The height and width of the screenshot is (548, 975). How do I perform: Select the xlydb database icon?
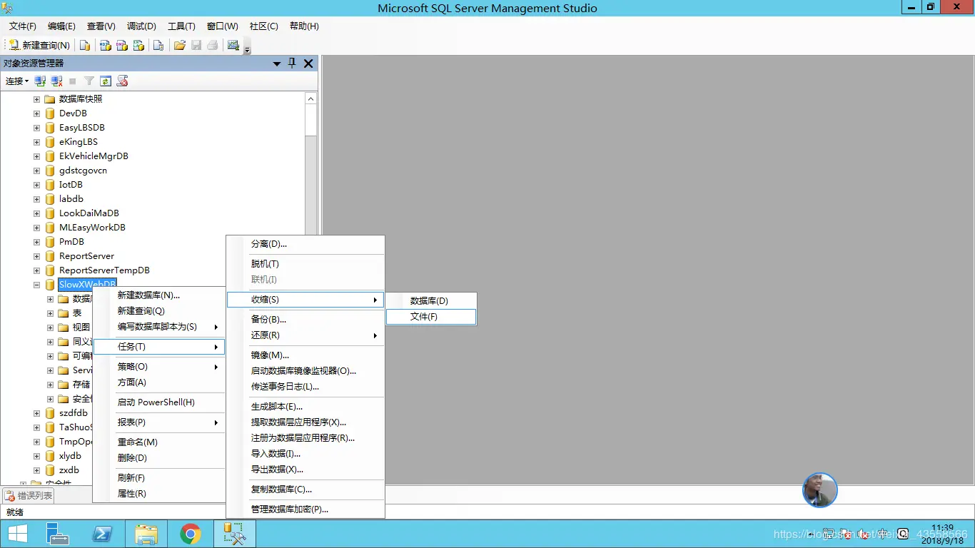(50, 456)
